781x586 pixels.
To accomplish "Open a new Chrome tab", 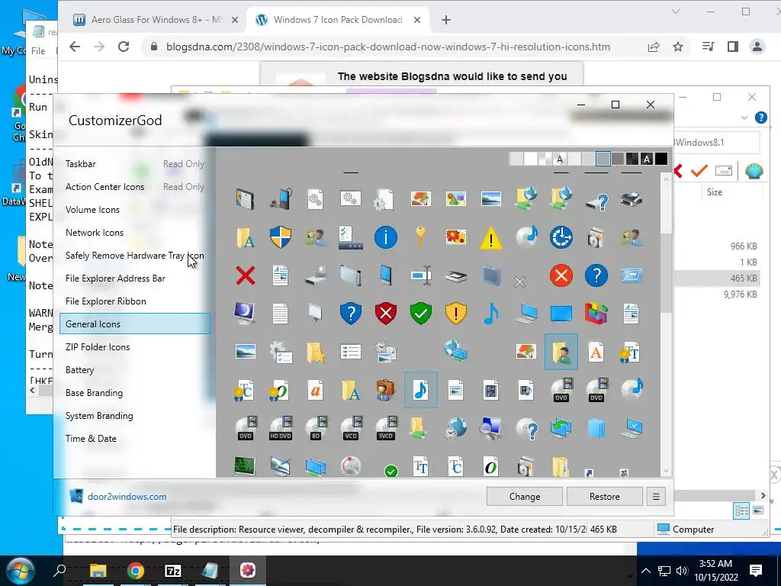I will tap(445, 20).
